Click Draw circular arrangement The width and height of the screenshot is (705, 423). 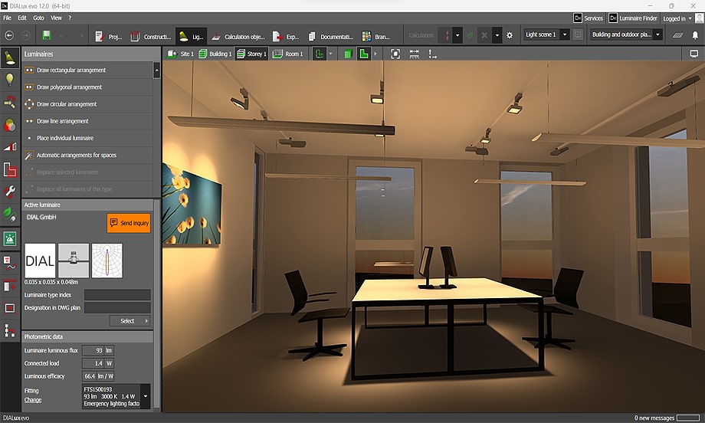(67, 104)
